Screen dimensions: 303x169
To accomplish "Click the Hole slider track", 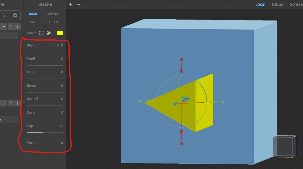I will 45,79.
